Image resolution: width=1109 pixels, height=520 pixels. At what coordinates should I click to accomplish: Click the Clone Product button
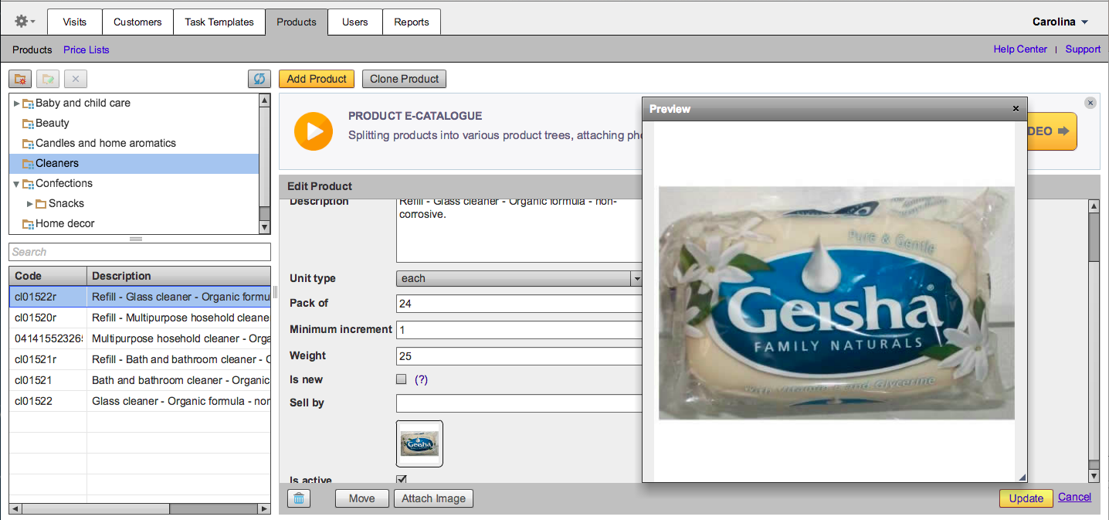tap(404, 79)
